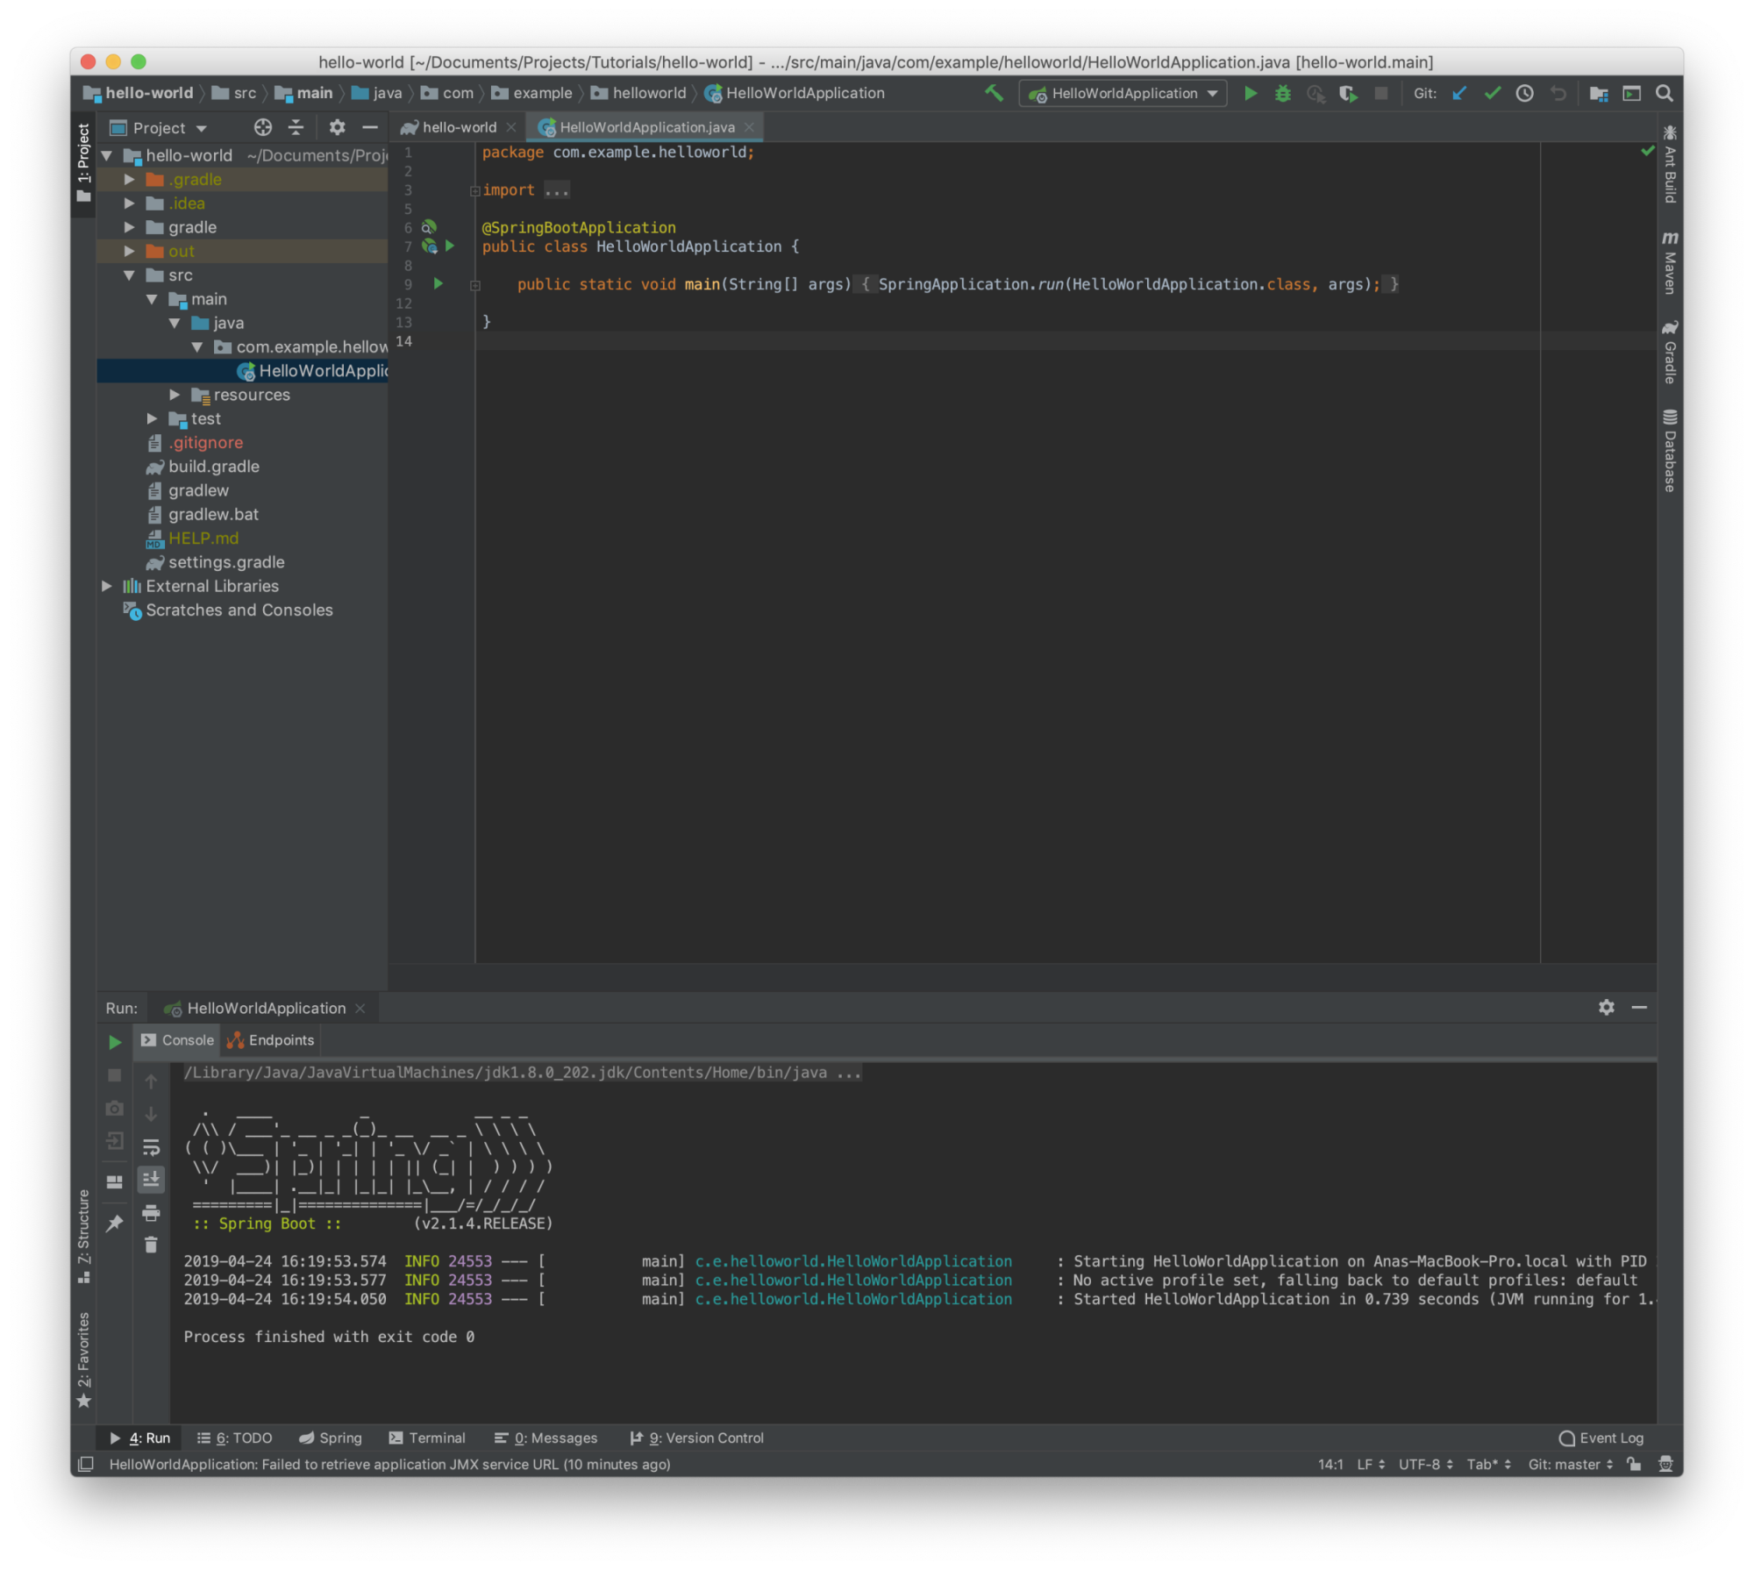Open the Endpoints tab in Run panel
Viewport: 1754px width, 1570px height.
(x=270, y=1040)
